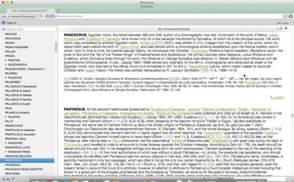Click the Search titles input field

click(29, 29)
